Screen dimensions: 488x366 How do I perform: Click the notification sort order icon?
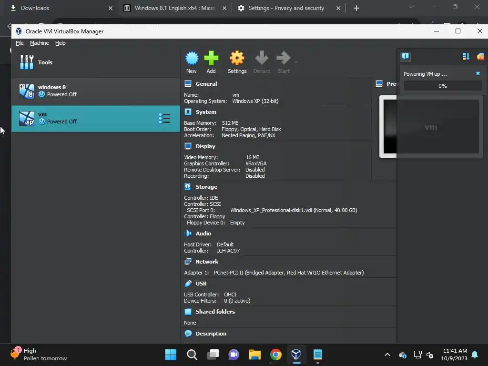pyautogui.click(x=466, y=56)
